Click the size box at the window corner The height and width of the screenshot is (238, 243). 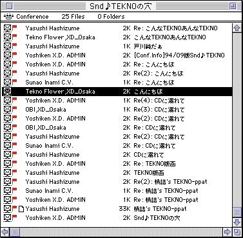(237, 232)
